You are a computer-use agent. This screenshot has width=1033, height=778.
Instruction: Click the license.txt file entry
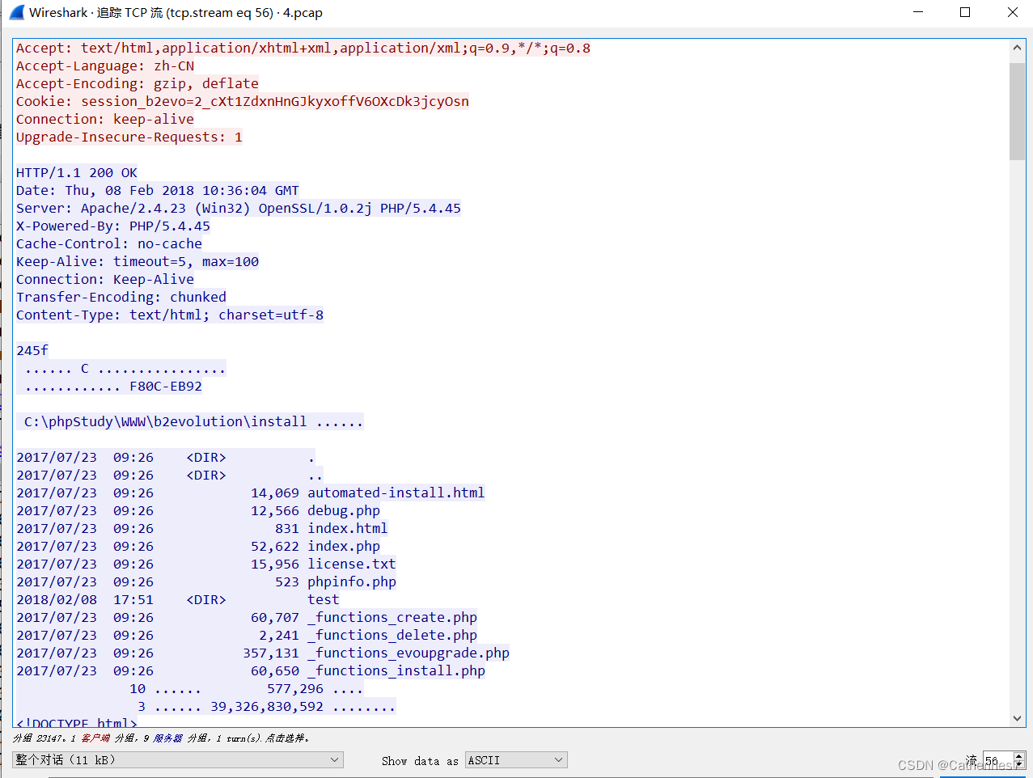coord(206,564)
